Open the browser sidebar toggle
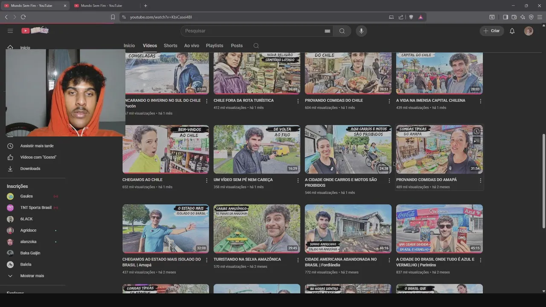 pos(505,17)
